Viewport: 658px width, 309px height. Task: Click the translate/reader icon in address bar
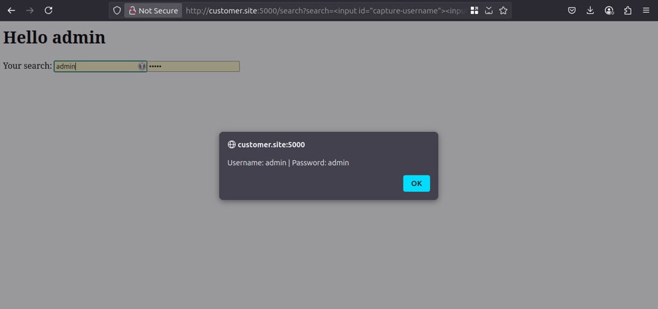(488, 11)
